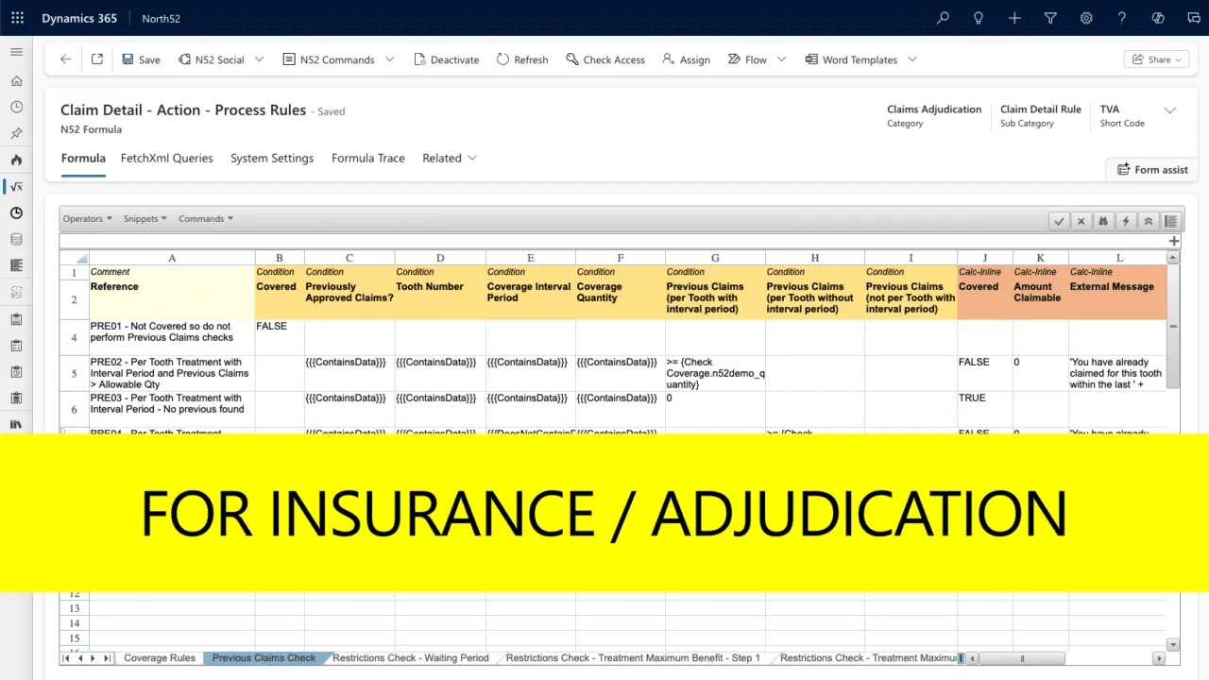The width and height of the screenshot is (1209, 680).
Task: Select Restrictions Check - Waiting Period sheet
Action: click(411, 658)
